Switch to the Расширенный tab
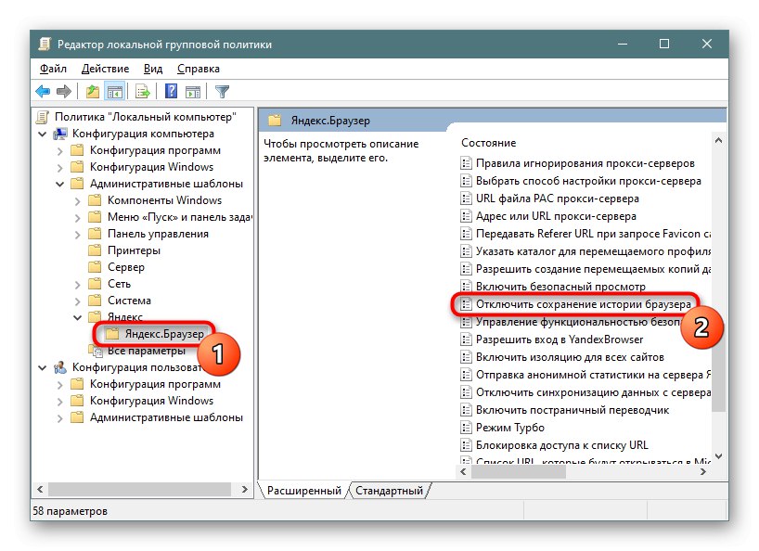Viewport: 759px width, 551px height. (304, 491)
